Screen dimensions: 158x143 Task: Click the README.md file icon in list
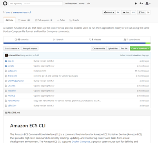tap(6, 101)
